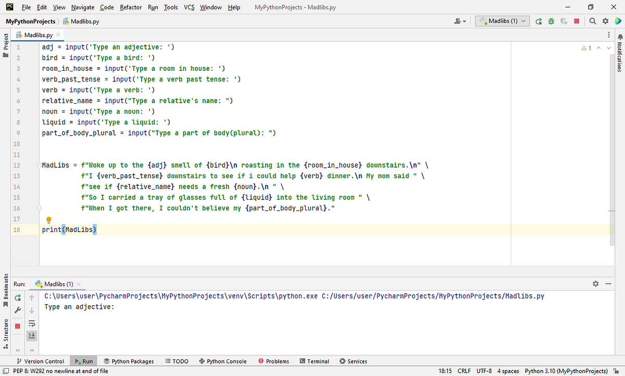
Task: Open the TODO tool window
Action: (177, 361)
